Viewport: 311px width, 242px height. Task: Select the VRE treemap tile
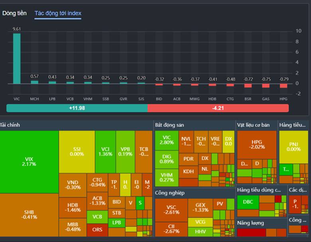coord(215,142)
